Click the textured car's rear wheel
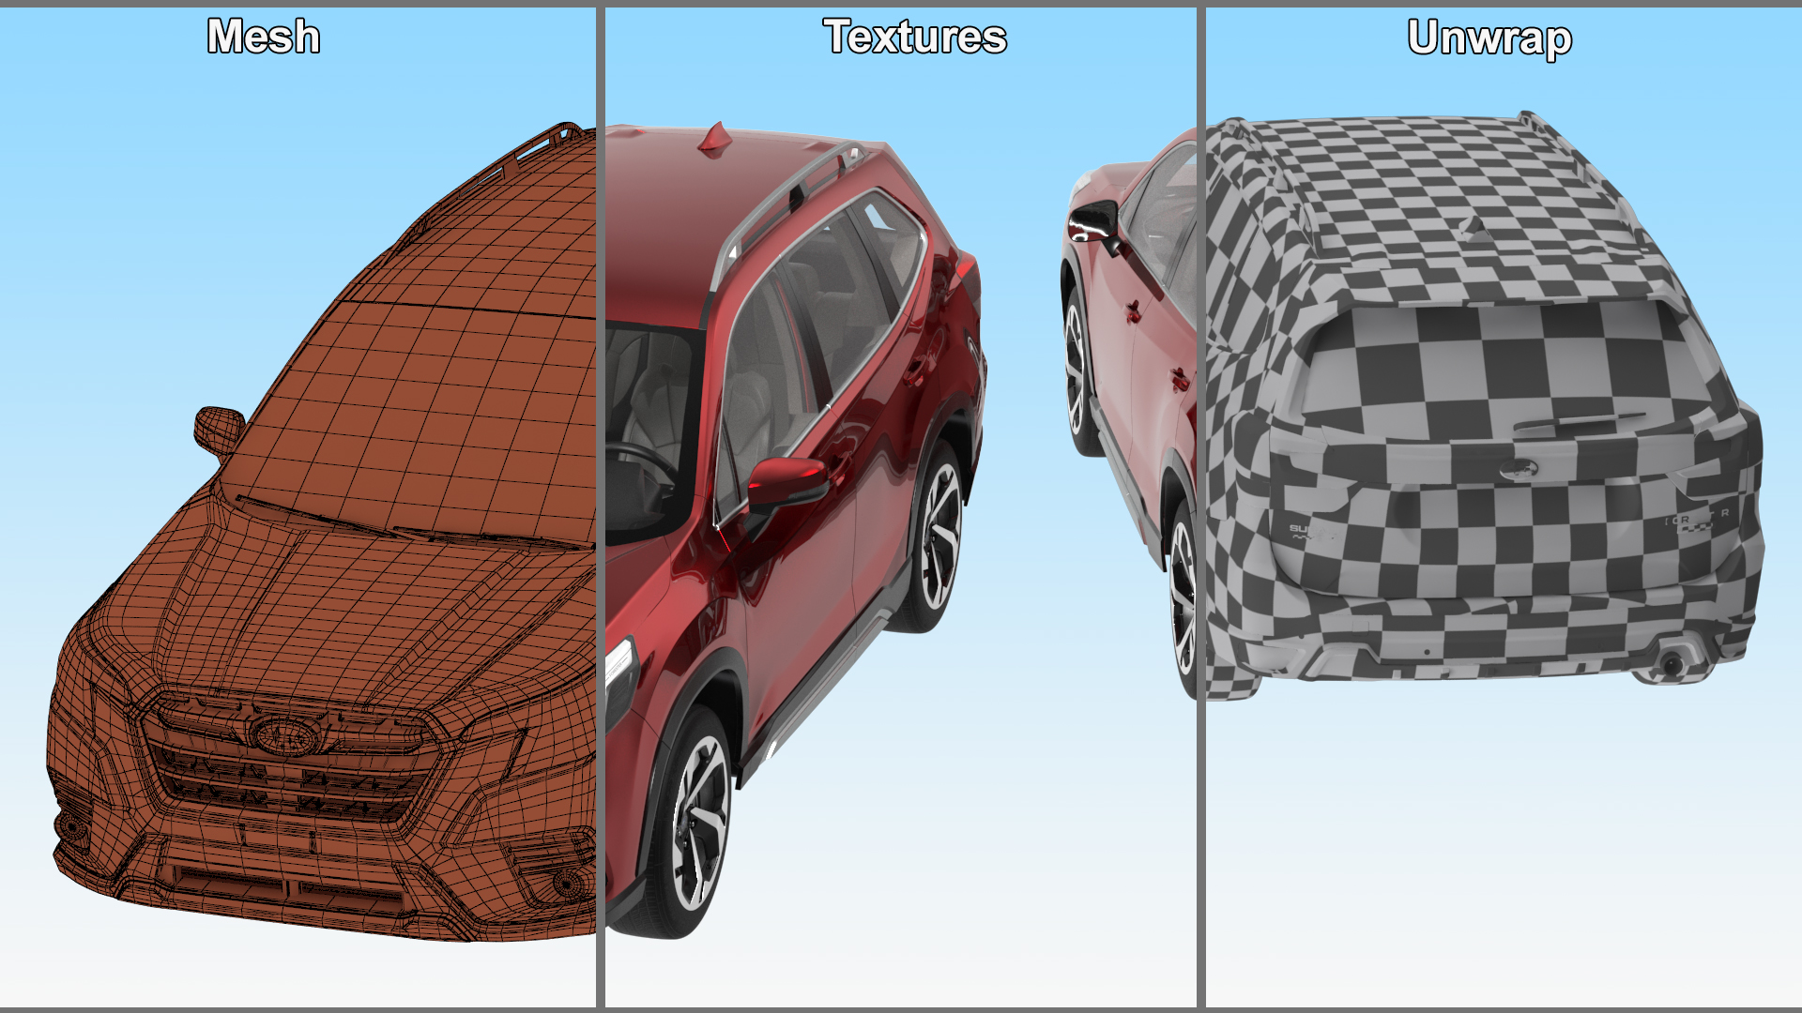Viewport: 1802px width, 1013px height. [939, 537]
